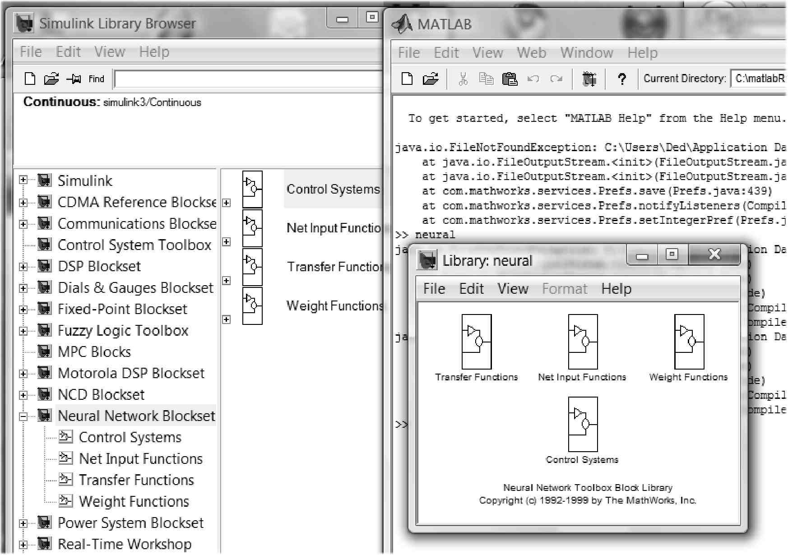
Task: Select Transfer Functions in library tree
Action: tap(136, 480)
